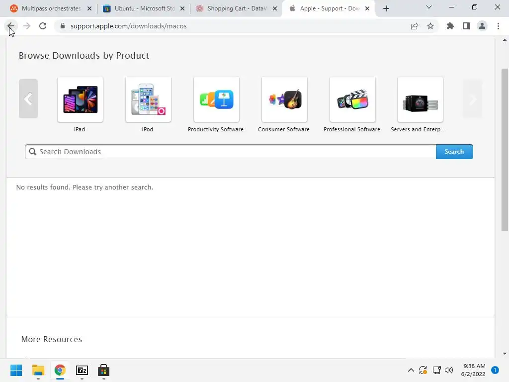Click the Chrome taskbar icon
The image size is (509, 382).
[x=60, y=370]
